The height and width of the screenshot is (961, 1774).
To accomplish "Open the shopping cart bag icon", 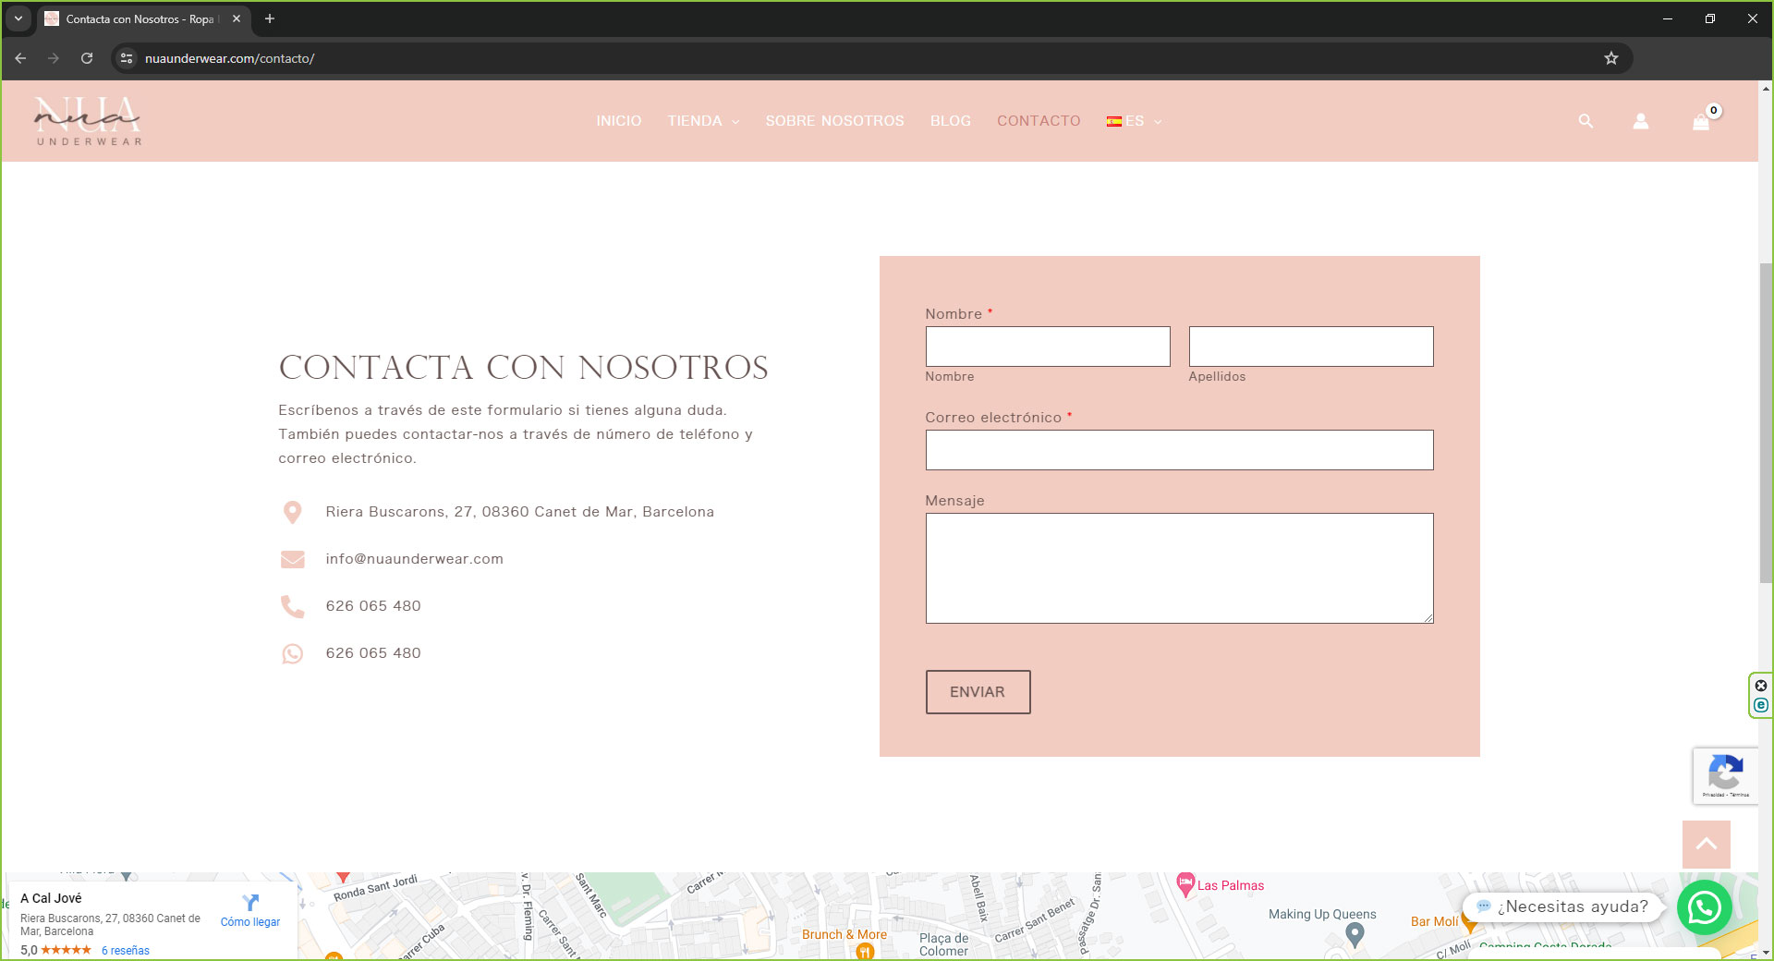I will [x=1701, y=122].
